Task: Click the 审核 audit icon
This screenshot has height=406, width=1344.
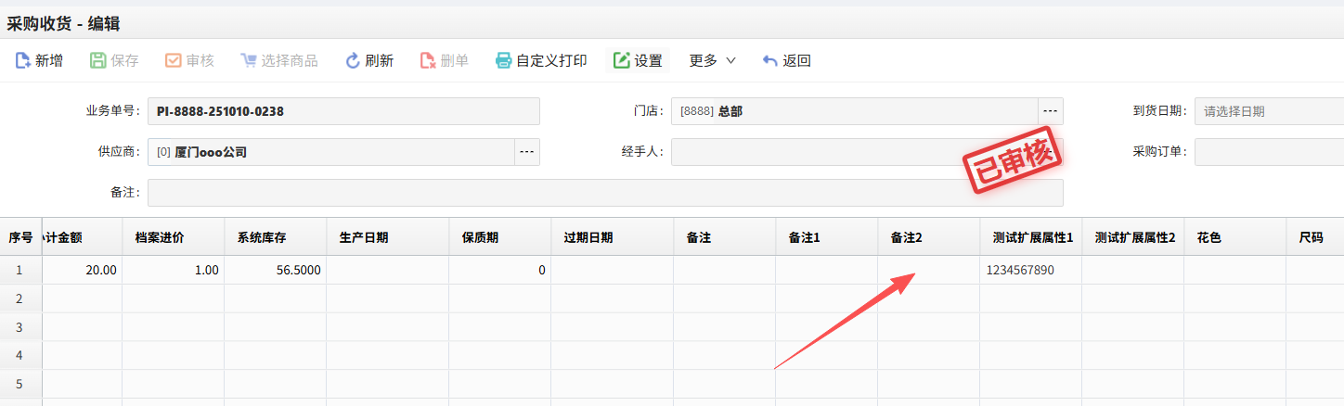Action: tap(173, 61)
